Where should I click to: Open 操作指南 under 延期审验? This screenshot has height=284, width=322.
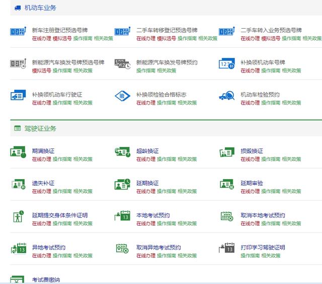click(x=271, y=191)
